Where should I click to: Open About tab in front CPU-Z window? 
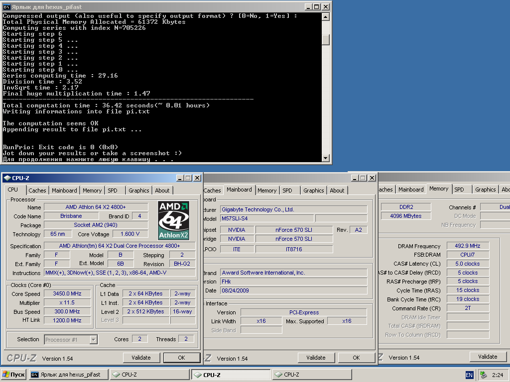(162, 191)
